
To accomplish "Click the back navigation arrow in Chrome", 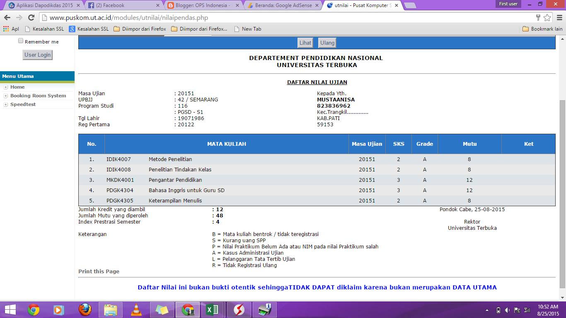I will [8, 18].
